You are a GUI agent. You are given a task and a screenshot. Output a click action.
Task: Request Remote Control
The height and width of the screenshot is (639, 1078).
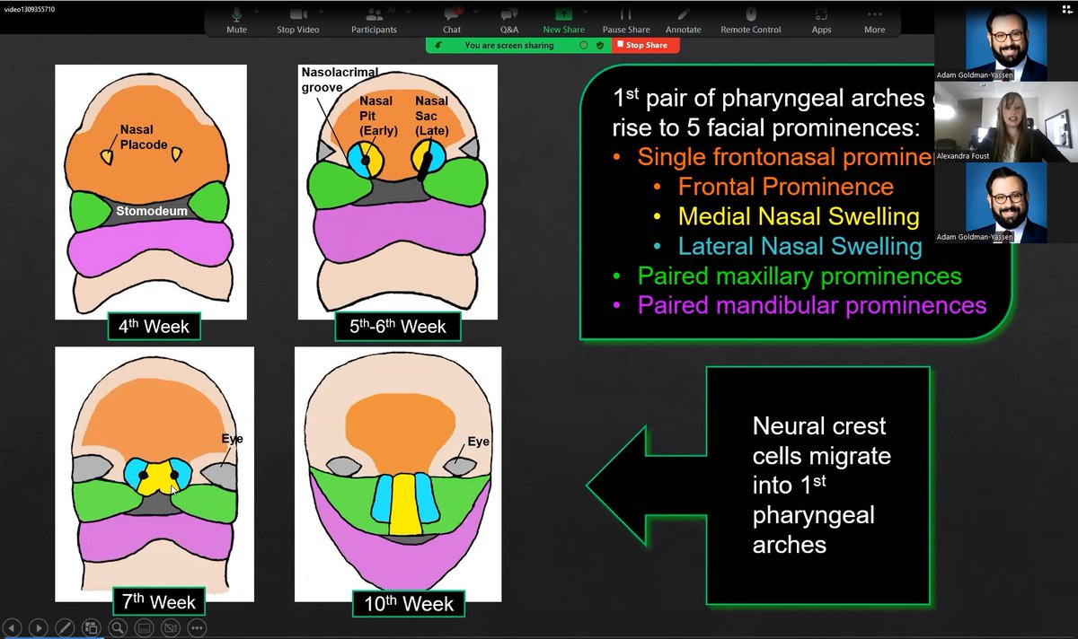[750, 18]
